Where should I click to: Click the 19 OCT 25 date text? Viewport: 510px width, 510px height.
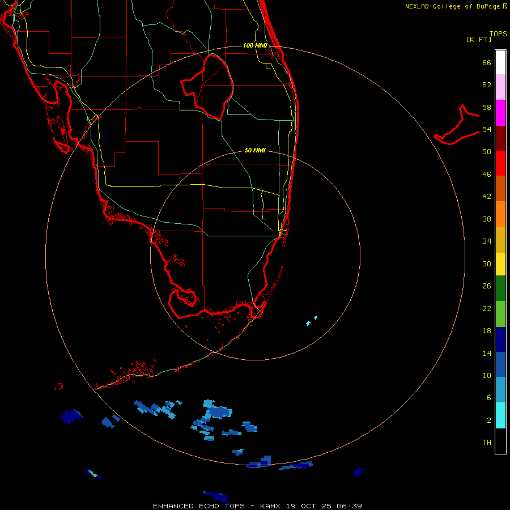(308, 506)
